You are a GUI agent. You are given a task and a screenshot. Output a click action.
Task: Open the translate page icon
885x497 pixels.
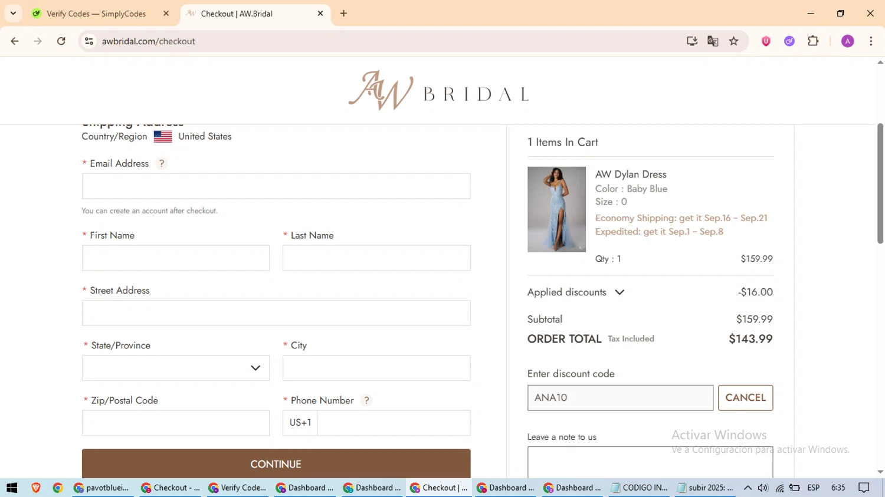[713, 41]
